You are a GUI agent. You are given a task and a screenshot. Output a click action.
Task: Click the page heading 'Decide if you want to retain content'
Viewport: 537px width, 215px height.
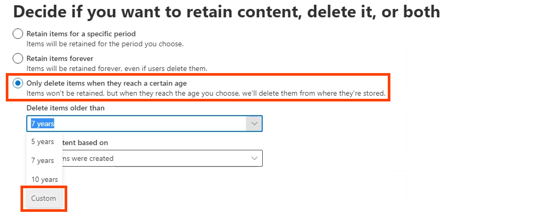pyautogui.click(x=226, y=12)
